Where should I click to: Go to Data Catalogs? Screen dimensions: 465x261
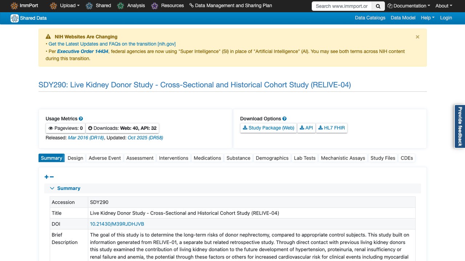tap(370, 18)
